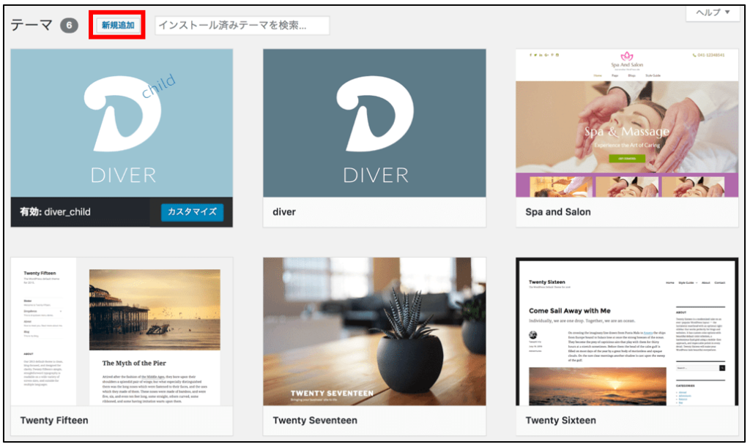Select the Twenty Sixteen theme thumbnail
750x447 pixels.
[627, 331]
